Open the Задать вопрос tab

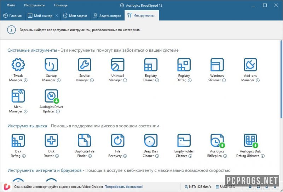[x=108, y=16]
